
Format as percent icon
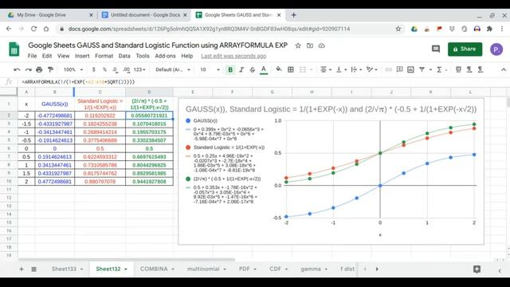click(x=104, y=69)
